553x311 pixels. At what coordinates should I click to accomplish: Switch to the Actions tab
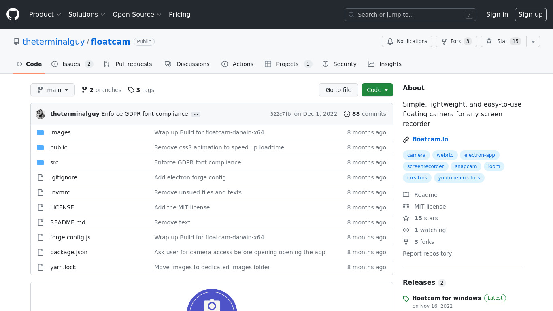point(237,64)
